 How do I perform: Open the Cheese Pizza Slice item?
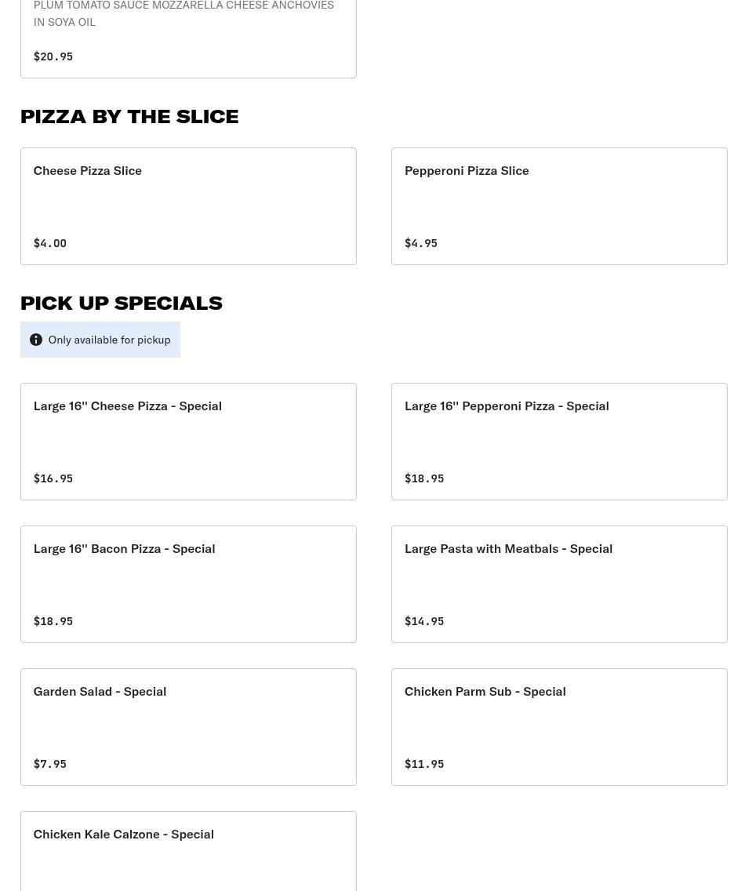point(188,205)
